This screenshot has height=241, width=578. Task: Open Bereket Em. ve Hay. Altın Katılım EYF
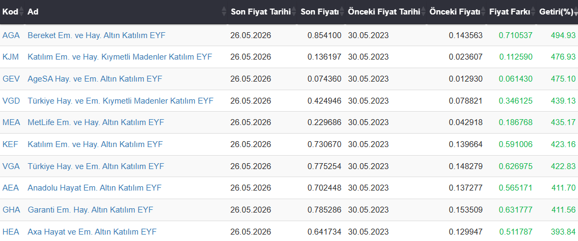point(97,35)
